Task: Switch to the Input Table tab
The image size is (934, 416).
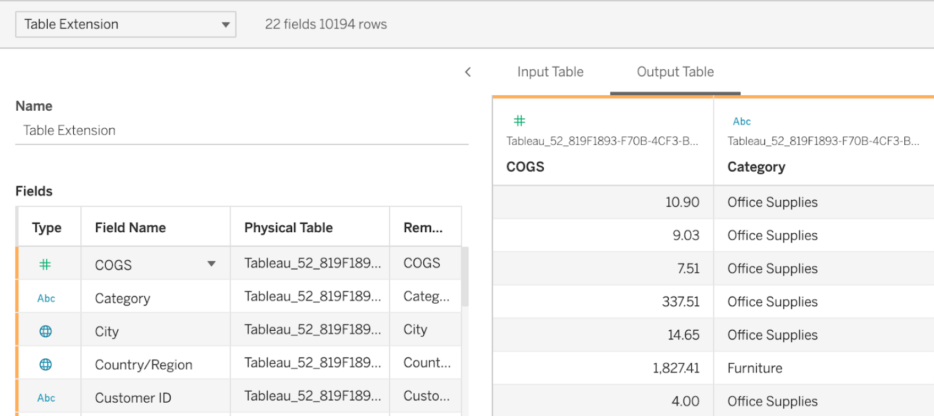Action: (550, 72)
